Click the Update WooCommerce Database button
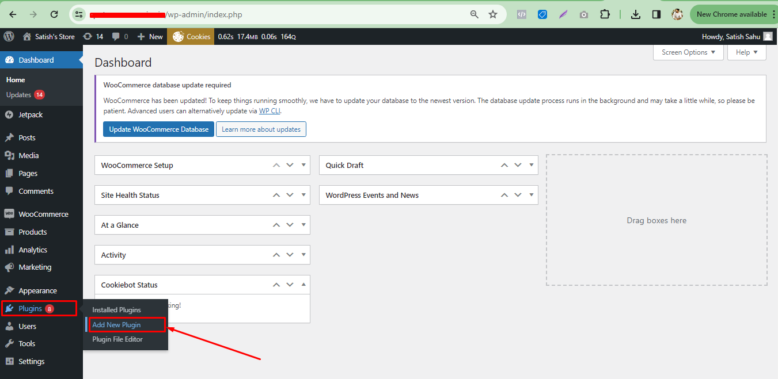The height and width of the screenshot is (379, 778). [159, 129]
